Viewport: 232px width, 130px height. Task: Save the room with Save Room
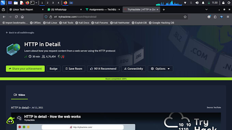coord(74,69)
